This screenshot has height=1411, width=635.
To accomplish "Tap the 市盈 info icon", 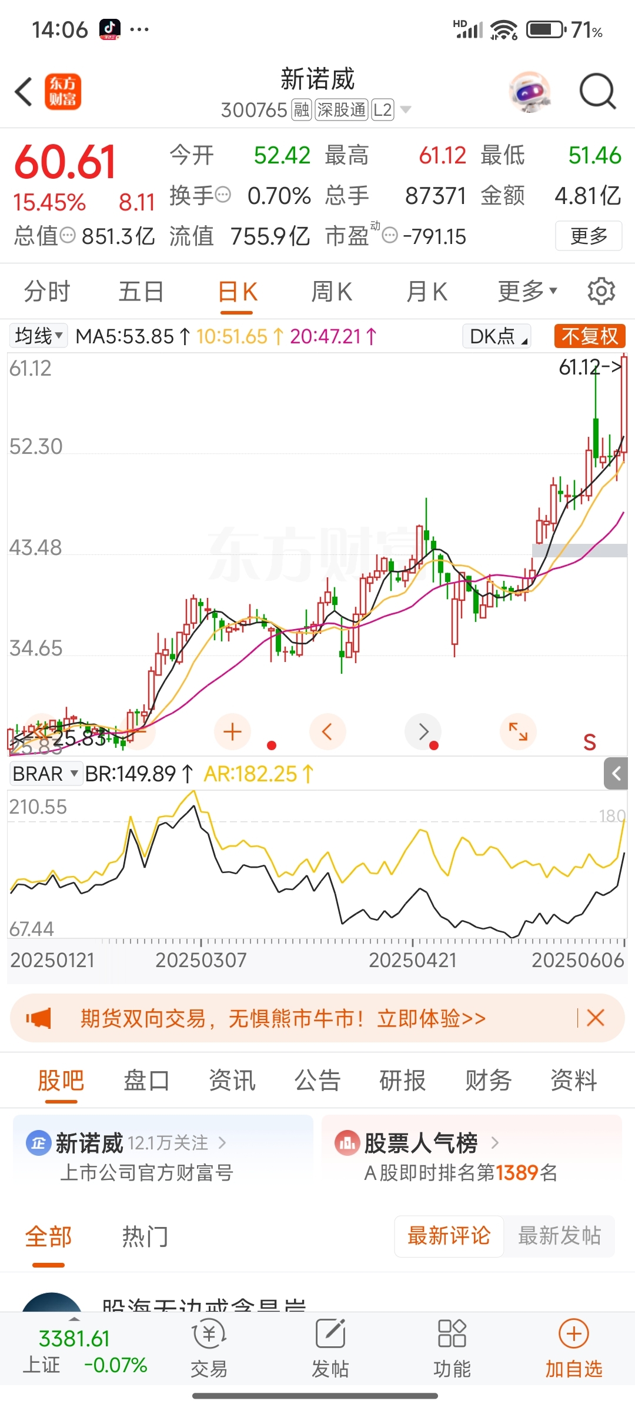I will point(390,236).
